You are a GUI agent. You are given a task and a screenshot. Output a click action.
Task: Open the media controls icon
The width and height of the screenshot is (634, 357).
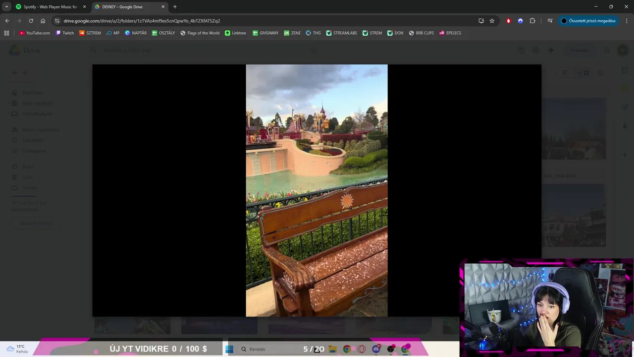(550, 21)
